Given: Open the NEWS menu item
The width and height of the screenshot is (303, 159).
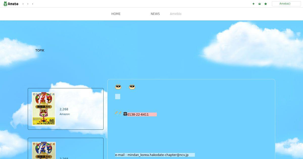Looking at the screenshot, I should 155,14.
